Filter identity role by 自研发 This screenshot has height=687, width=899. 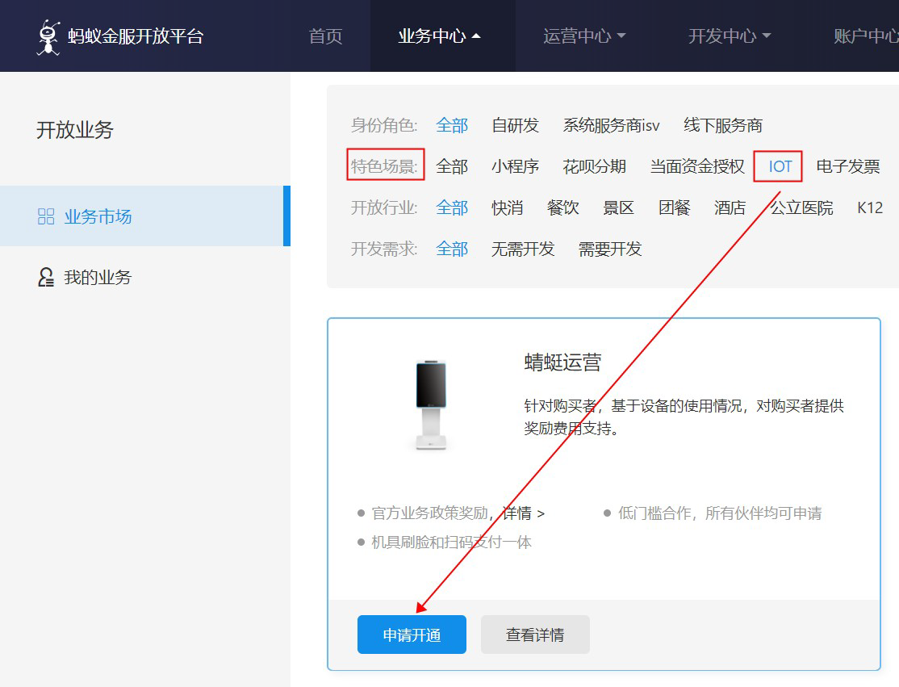pos(515,125)
